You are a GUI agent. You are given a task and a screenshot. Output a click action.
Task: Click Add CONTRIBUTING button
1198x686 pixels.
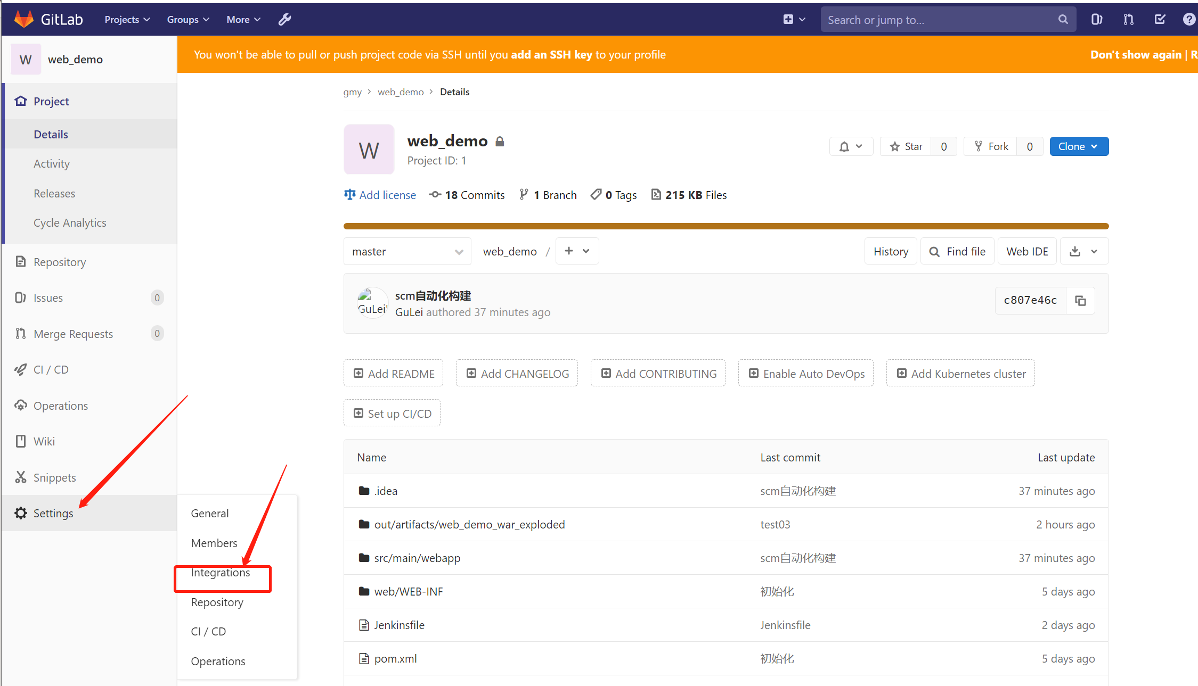tap(658, 374)
